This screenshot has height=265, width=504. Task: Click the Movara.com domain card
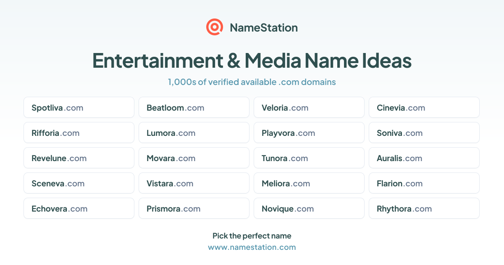pyautogui.click(x=194, y=158)
